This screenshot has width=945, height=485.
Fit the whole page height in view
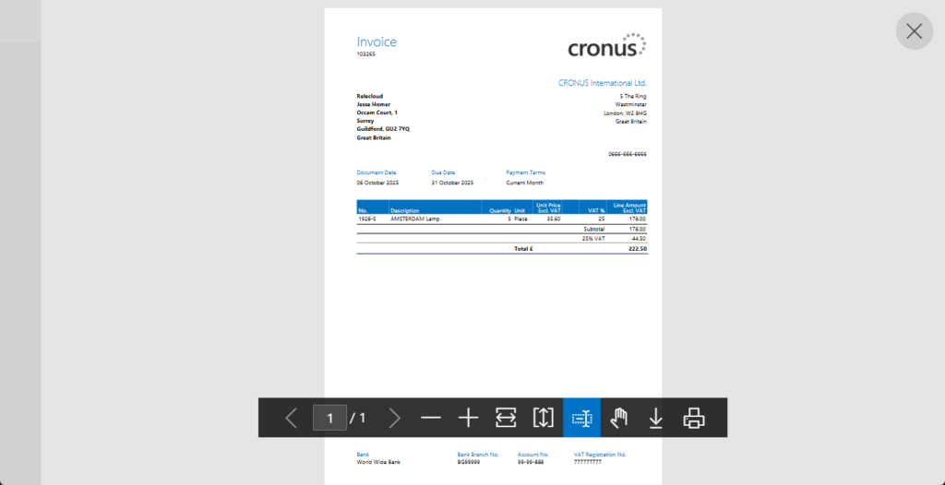[x=544, y=418]
